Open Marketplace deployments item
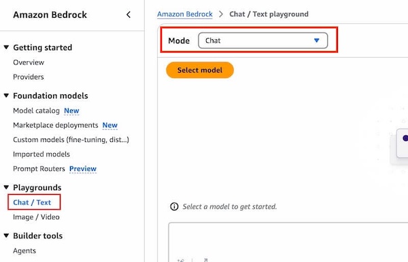Image resolution: width=408 pixels, height=262 pixels. click(56, 125)
